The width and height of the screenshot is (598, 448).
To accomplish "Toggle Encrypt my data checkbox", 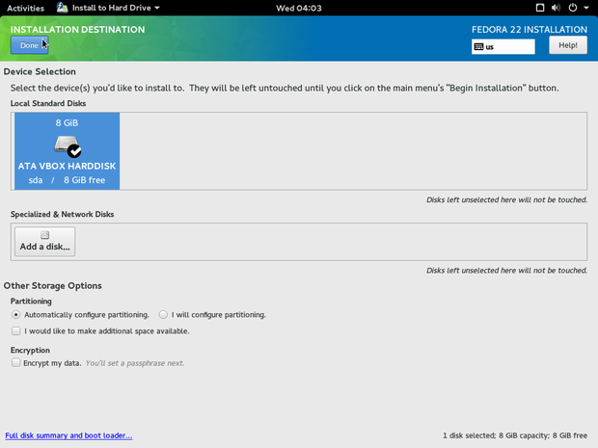I will click(16, 362).
